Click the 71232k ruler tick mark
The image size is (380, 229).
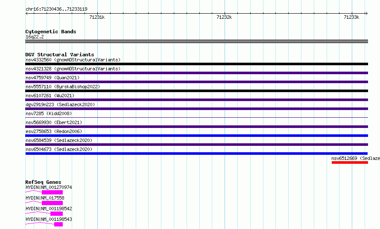(225, 14)
